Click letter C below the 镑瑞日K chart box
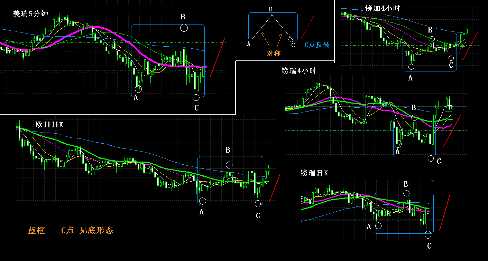This screenshot has height=261, width=488. pyautogui.click(x=429, y=246)
